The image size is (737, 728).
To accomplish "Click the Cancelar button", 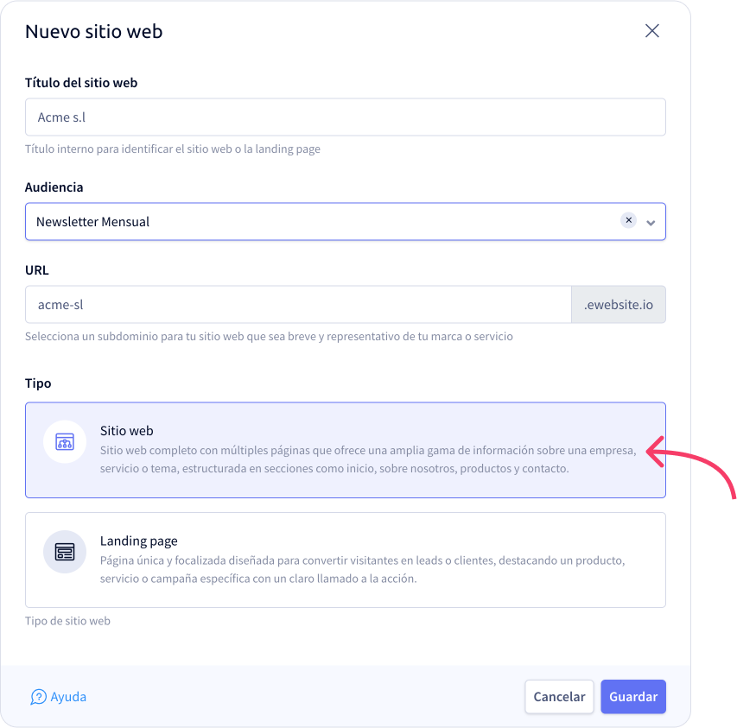I will coord(559,697).
